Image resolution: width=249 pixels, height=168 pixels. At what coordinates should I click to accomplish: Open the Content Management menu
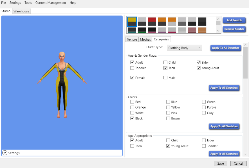click(x=51, y=3)
